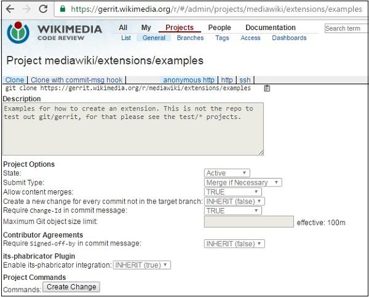Open Submit Type dropdown Merge if Necessary
The height and width of the screenshot is (297, 369).
(243, 182)
